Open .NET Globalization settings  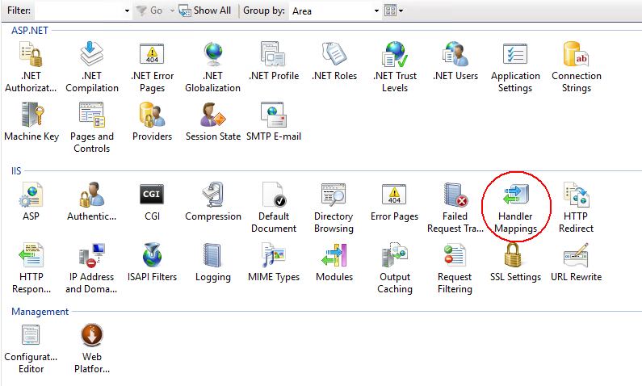click(213, 67)
